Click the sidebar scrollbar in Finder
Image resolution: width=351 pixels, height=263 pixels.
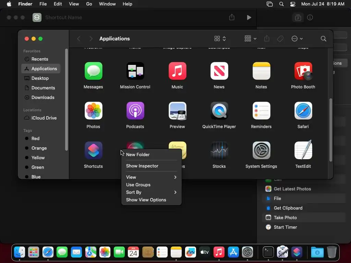[66, 100]
